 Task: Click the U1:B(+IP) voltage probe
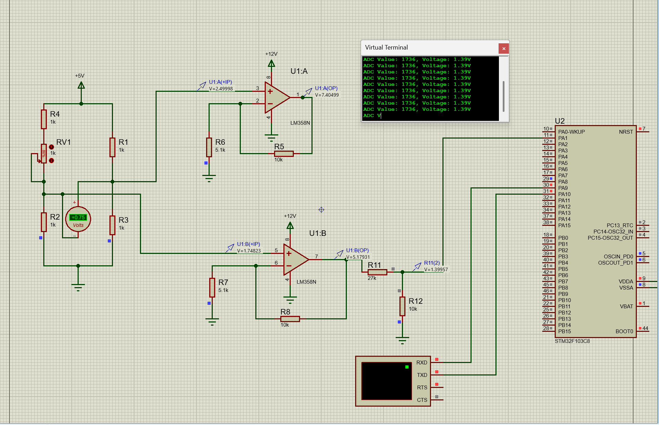(230, 248)
